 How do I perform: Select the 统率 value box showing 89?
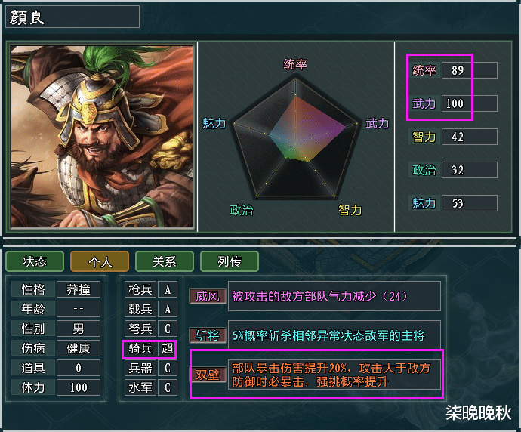[470, 70]
